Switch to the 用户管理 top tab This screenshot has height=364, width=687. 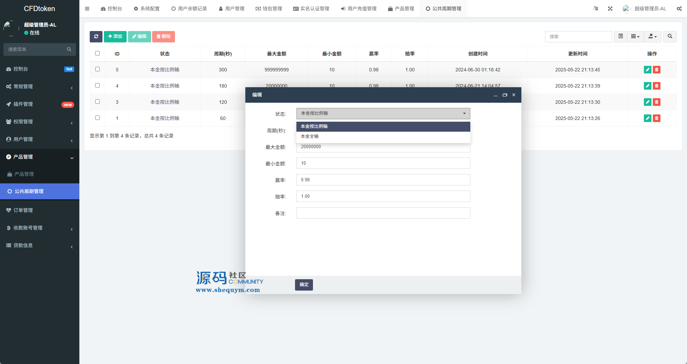232,9
